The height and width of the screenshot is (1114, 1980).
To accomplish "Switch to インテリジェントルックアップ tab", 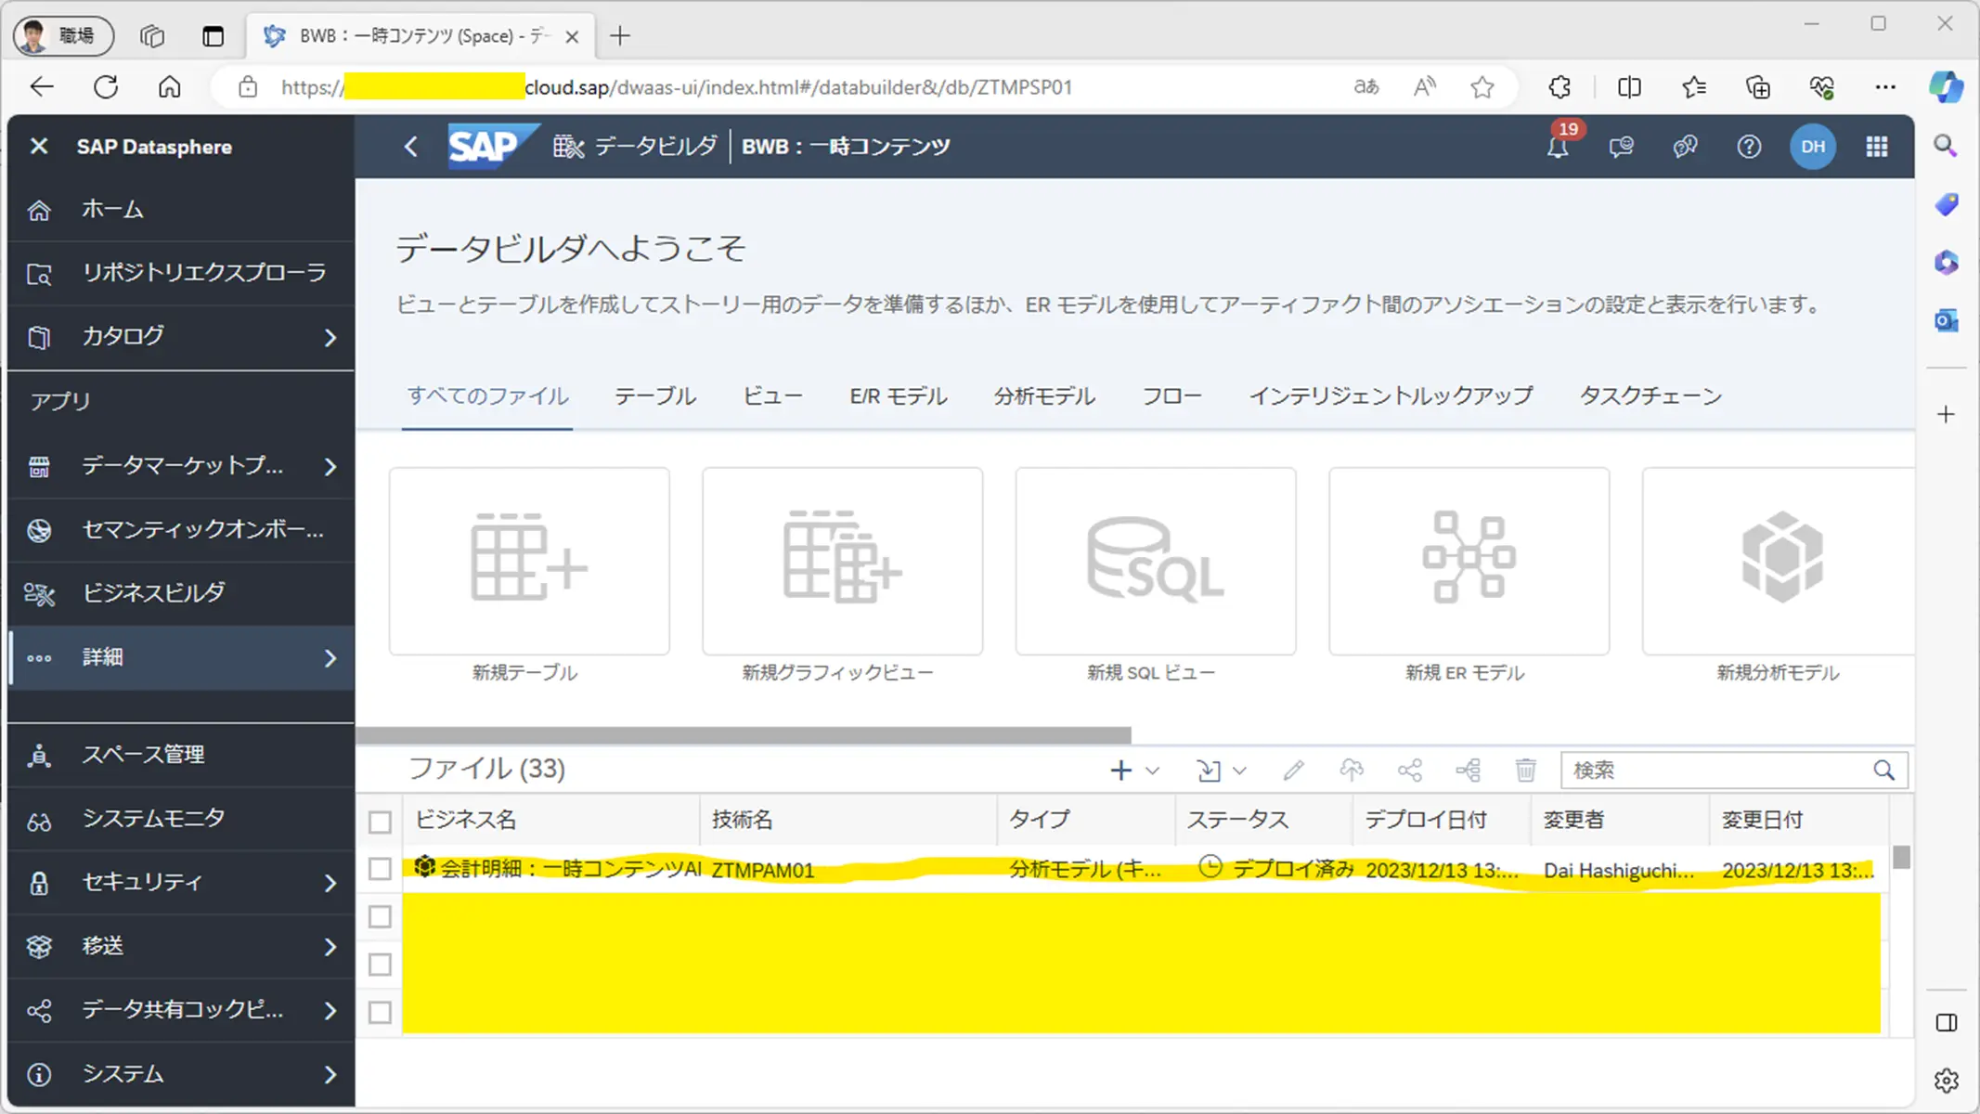I will point(1391,396).
